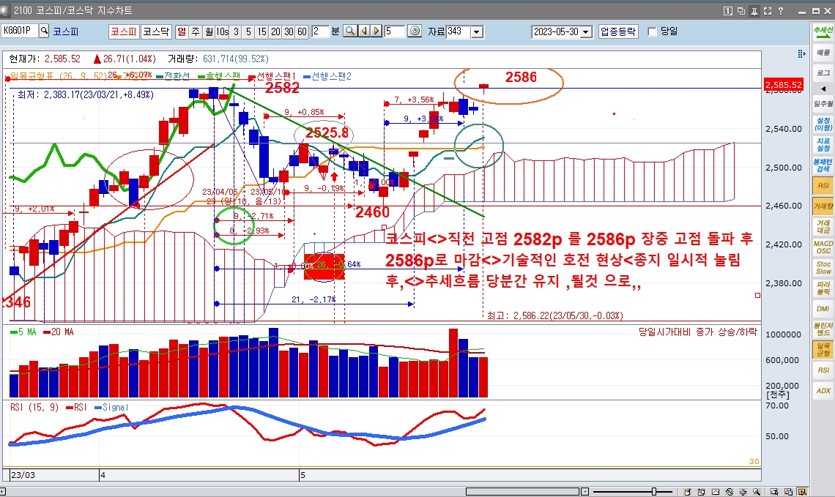Viewport: 835px width, 497px height.
Task: Click the right arrow scroll icon in toolbar
Action: [376, 31]
